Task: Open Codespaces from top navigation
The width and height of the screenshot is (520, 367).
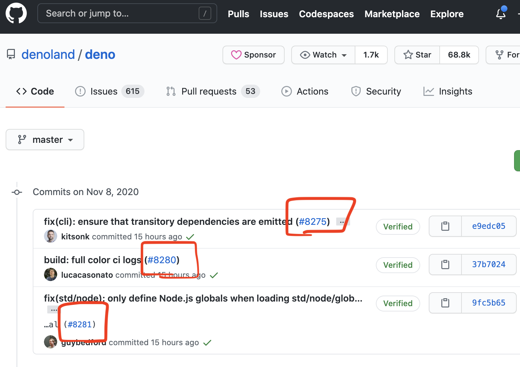Action: coord(326,14)
